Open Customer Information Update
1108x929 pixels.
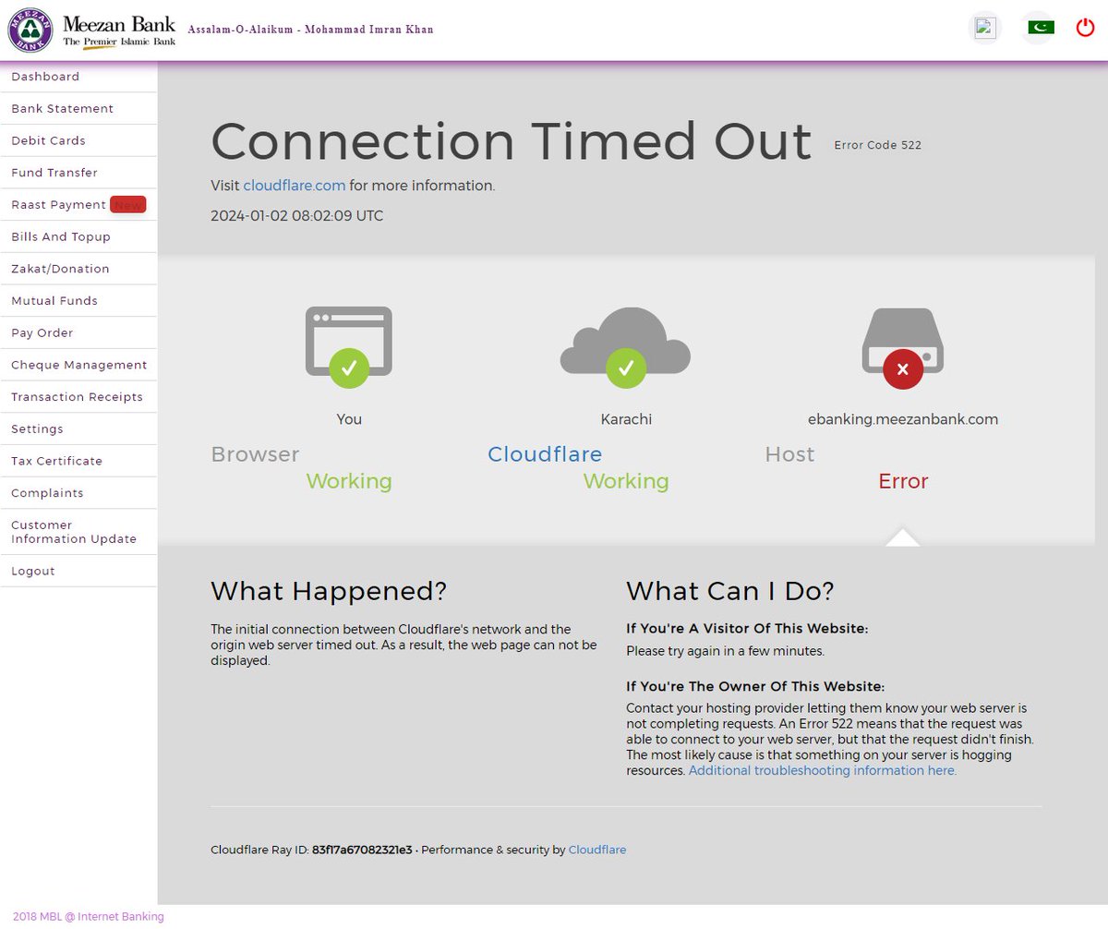(x=78, y=532)
